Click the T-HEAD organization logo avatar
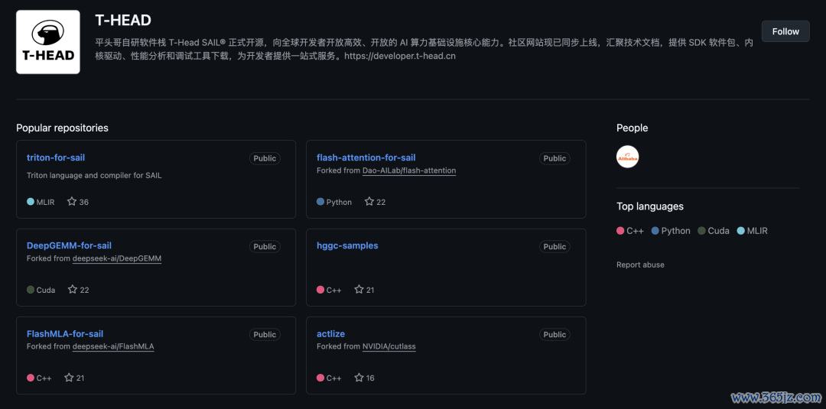 (48, 42)
